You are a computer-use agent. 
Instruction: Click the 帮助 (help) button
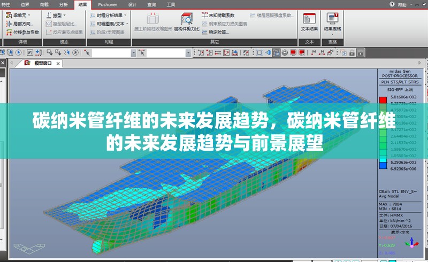click(x=401, y=4)
